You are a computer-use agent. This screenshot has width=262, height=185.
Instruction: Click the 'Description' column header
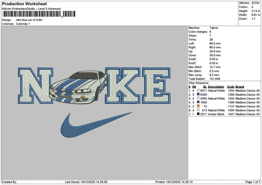pyautogui.click(x=216, y=87)
